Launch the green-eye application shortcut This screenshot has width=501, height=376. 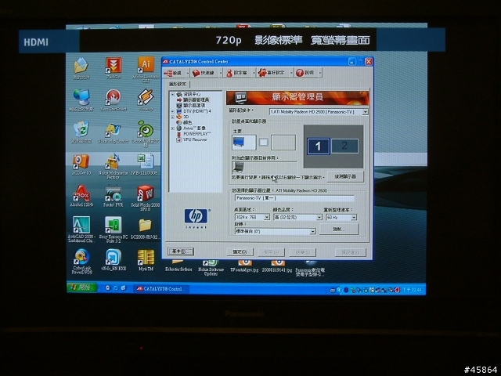(146, 129)
